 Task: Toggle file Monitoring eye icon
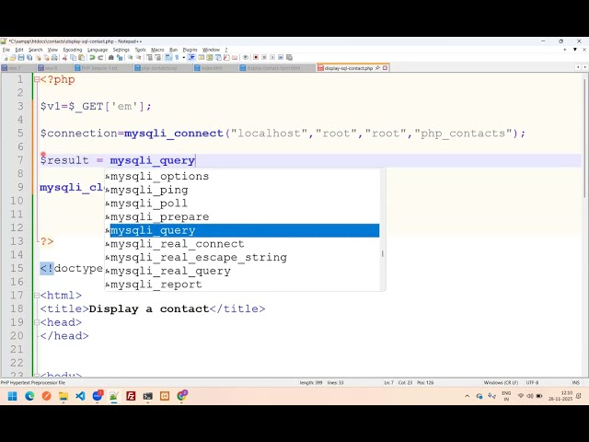(x=246, y=57)
